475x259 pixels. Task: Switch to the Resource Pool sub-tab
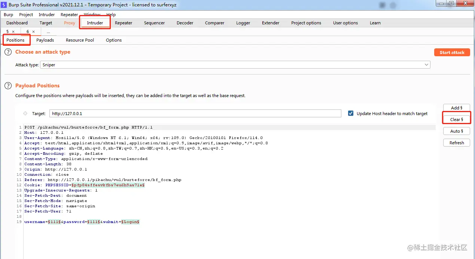(80, 40)
